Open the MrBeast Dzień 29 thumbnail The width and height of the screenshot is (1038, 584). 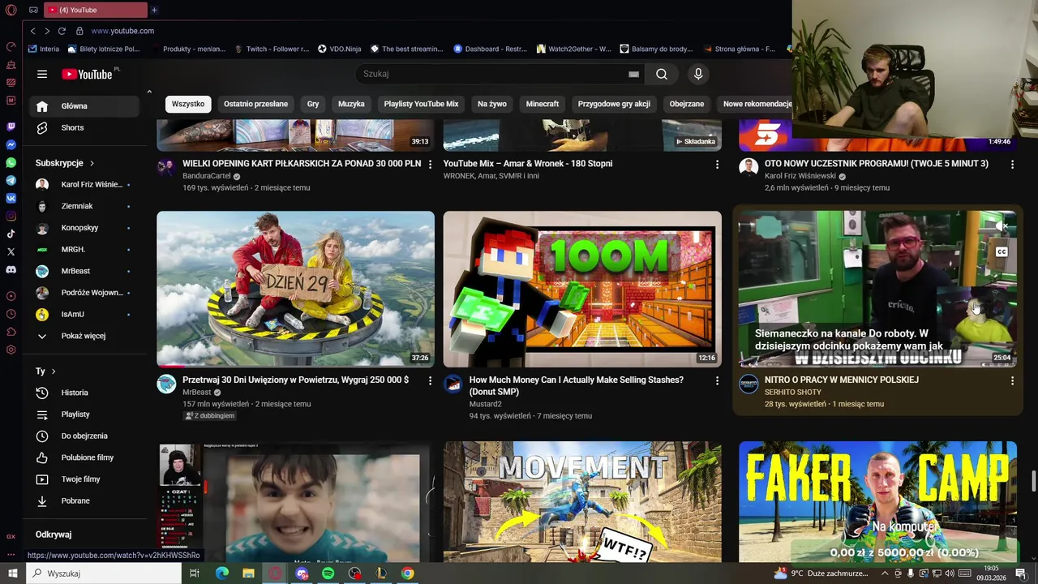295,290
